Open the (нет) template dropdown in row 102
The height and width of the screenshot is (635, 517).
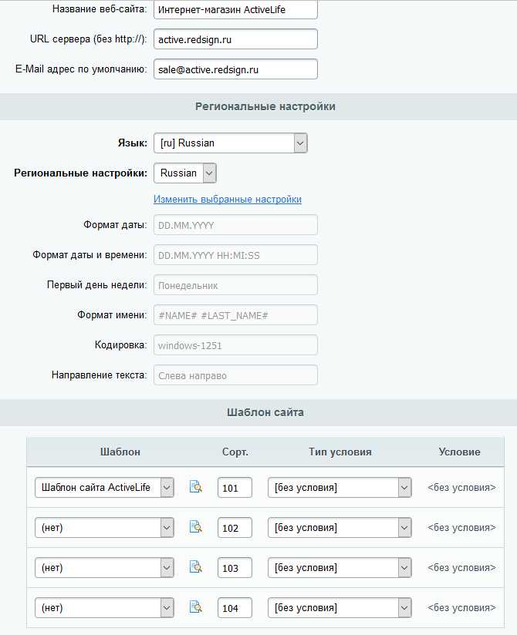click(104, 527)
